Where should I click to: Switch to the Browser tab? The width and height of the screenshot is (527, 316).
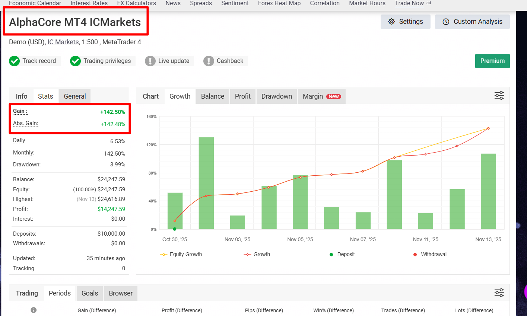(x=121, y=293)
